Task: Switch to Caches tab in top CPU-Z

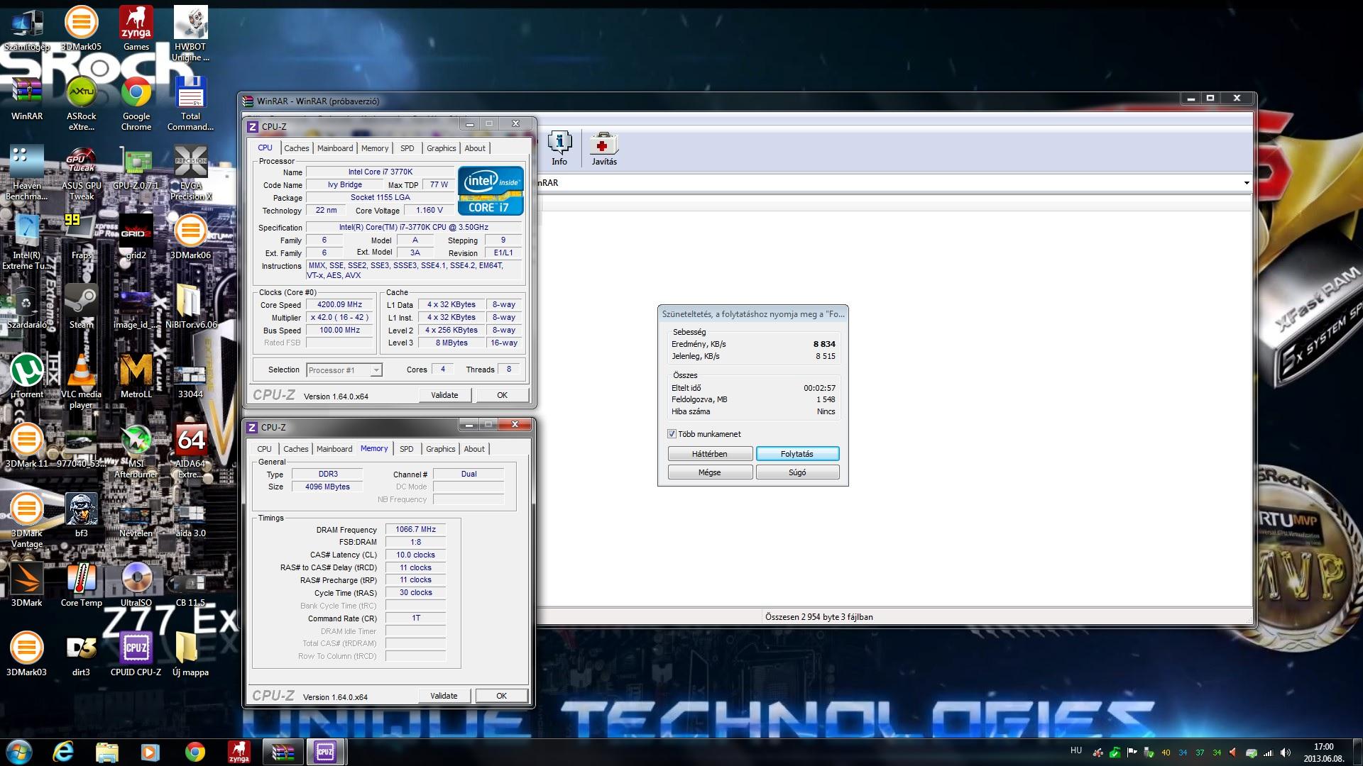Action: click(x=297, y=148)
